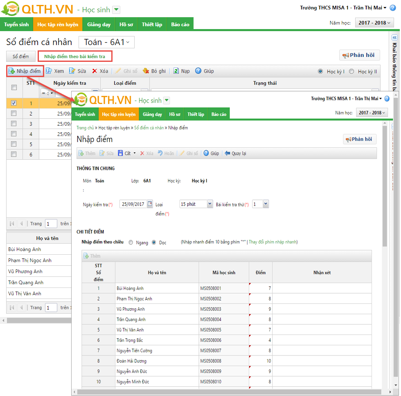Click Xóa in the back window toolbar

tap(100, 71)
